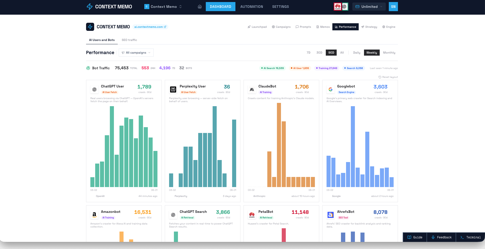The image size is (485, 249).
Task: Set time range to All
Action: pos(342,53)
